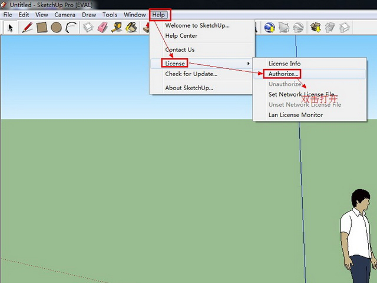377x294 pixels.
Task: Click the Share Component icon
Action: pyautogui.click(x=345, y=28)
